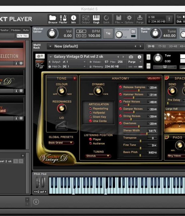This screenshot has height=216, width=185.
Task: Click the TONE plus button
Action: [x=74, y=78]
